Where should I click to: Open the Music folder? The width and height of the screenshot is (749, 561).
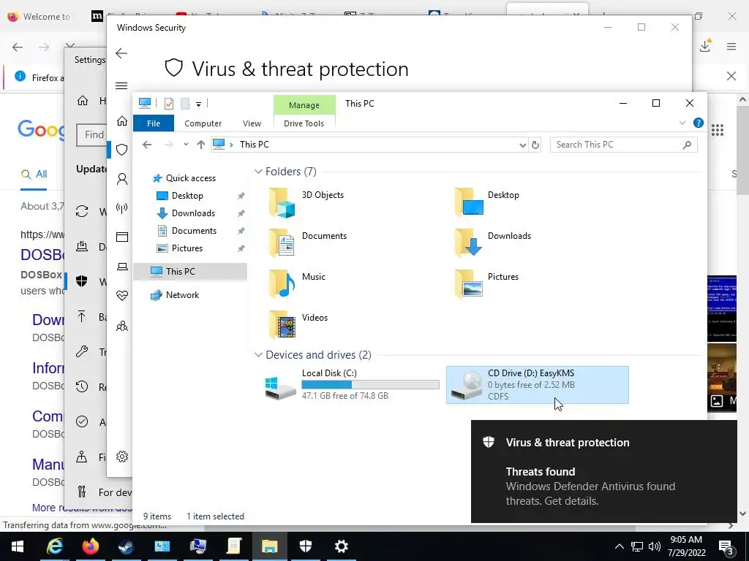pyautogui.click(x=297, y=284)
